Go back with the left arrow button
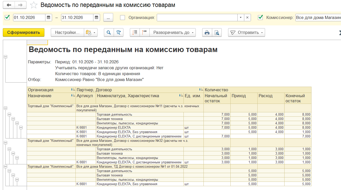This screenshot has width=341, height=190. pyautogui.click(x=9, y=5)
